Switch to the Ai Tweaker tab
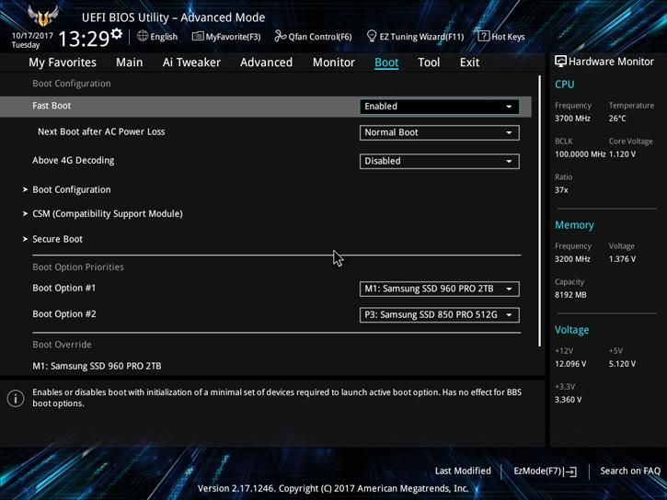The height and width of the screenshot is (500, 667). click(191, 62)
